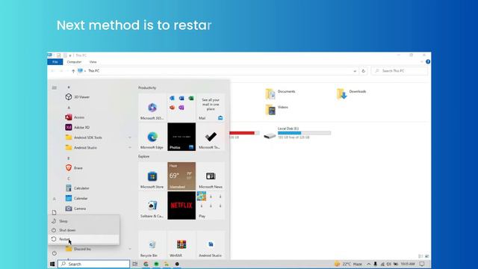This screenshot has width=478, height=269.
Task: Open the File tab in File Explorer
Action: (x=55, y=62)
